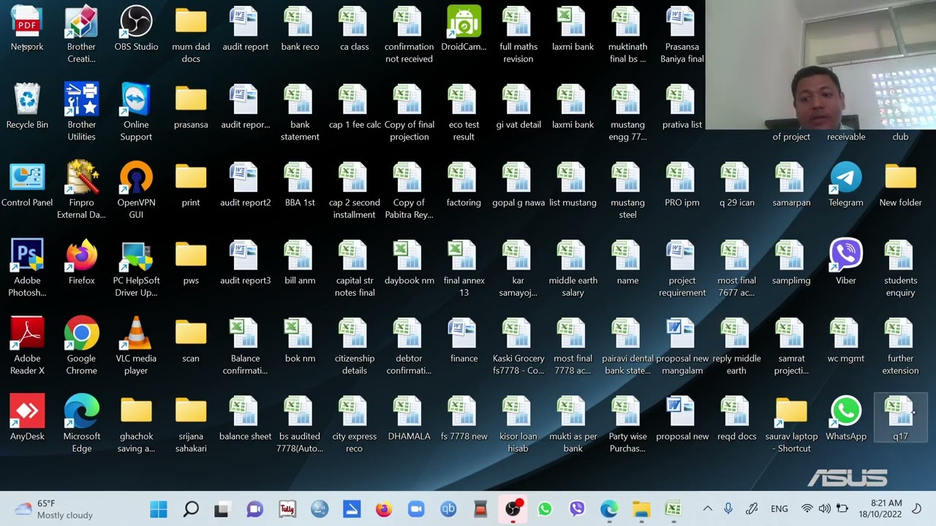Open Finpro External Data icon

pyautogui.click(x=81, y=190)
